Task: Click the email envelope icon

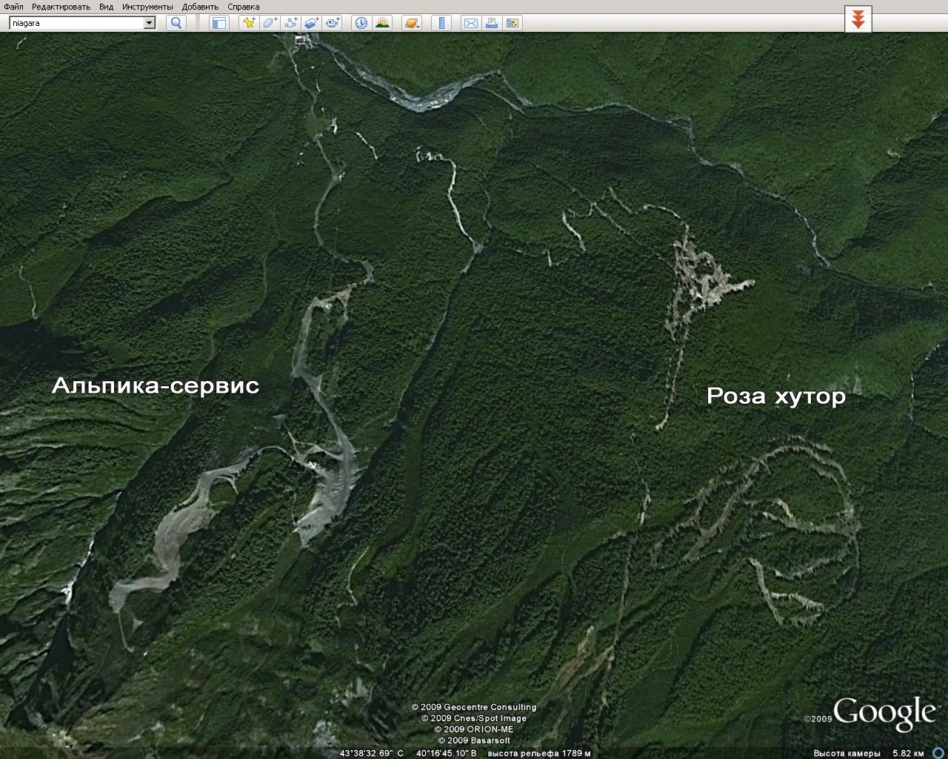Action: (x=470, y=23)
